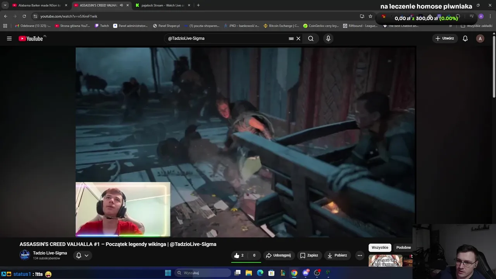Click the page vertical scrollbar
The height and width of the screenshot is (279, 496).
pyautogui.click(x=494, y=66)
